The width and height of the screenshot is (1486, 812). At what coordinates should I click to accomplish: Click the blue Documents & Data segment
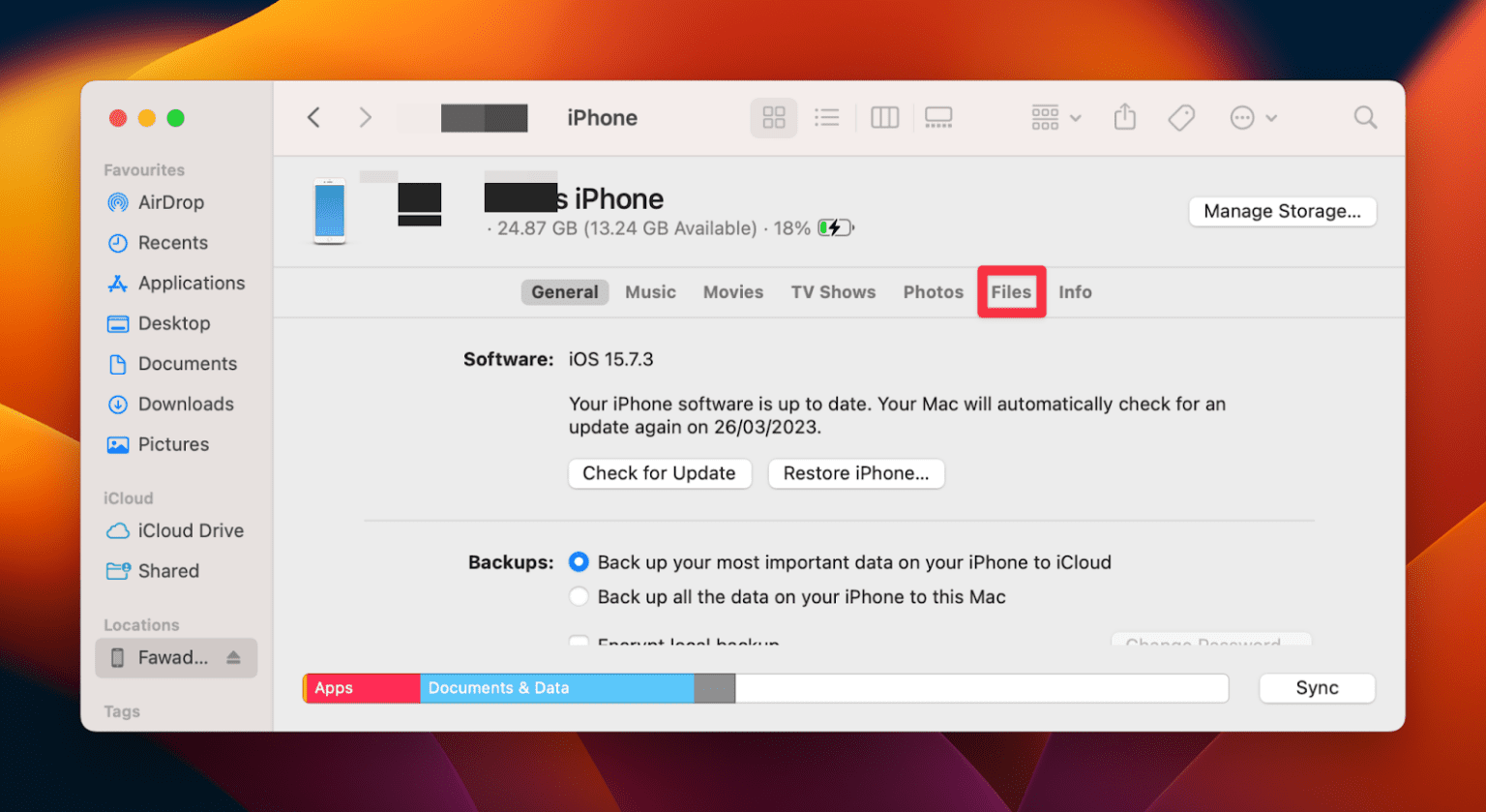pyautogui.click(x=557, y=688)
